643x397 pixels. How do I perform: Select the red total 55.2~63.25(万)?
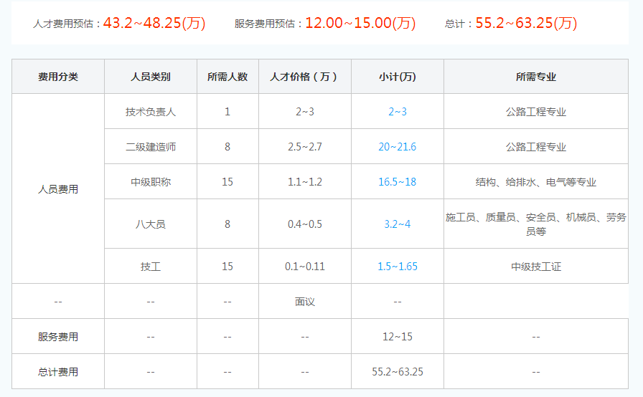pos(527,23)
